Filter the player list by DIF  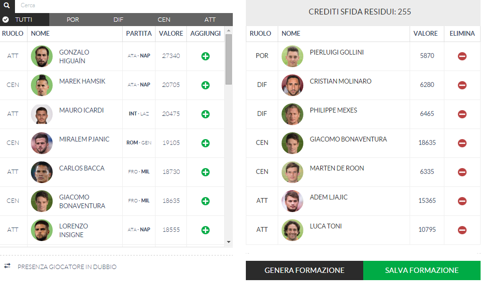tap(118, 19)
